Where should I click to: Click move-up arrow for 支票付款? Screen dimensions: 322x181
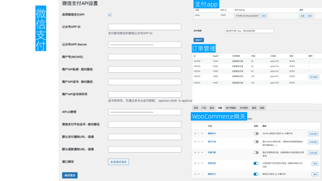(198, 152)
